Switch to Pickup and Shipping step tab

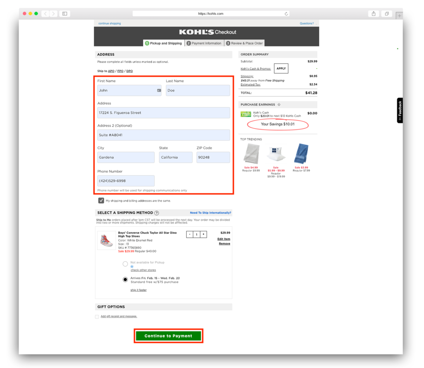pyautogui.click(x=164, y=43)
